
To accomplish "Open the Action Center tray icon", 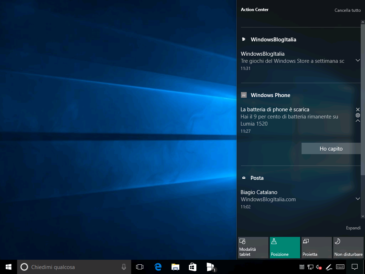I will click(355, 267).
